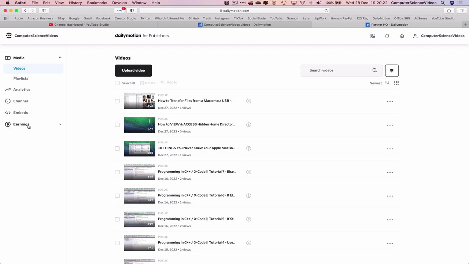Open the Develop menu
This screenshot has height=264, width=469.
coord(119,3)
